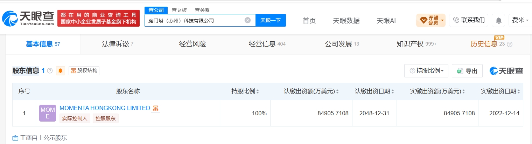This screenshot has width=532, height=144.
Task: Click the orange bell alert beside 股东信息
Action: point(61,71)
